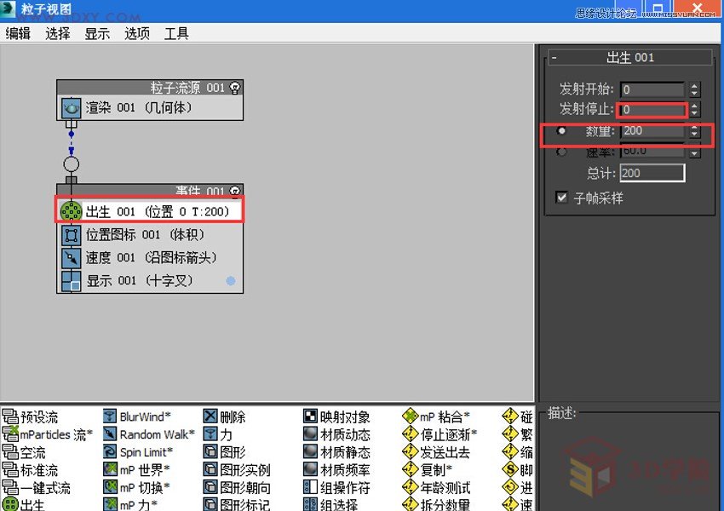724x511 pixels.
Task: Select 速度 001 (沿图标箭头) row
Action: pyautogui.click(x=150, y=257)
